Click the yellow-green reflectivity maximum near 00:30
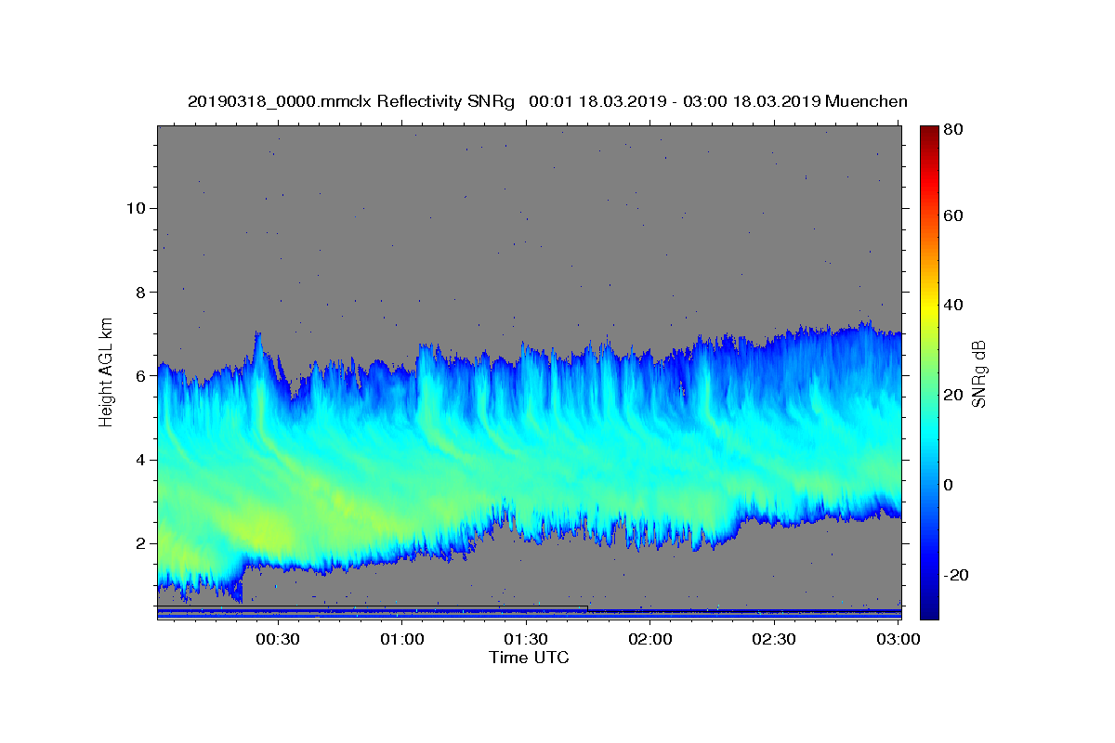 (265, 531)
